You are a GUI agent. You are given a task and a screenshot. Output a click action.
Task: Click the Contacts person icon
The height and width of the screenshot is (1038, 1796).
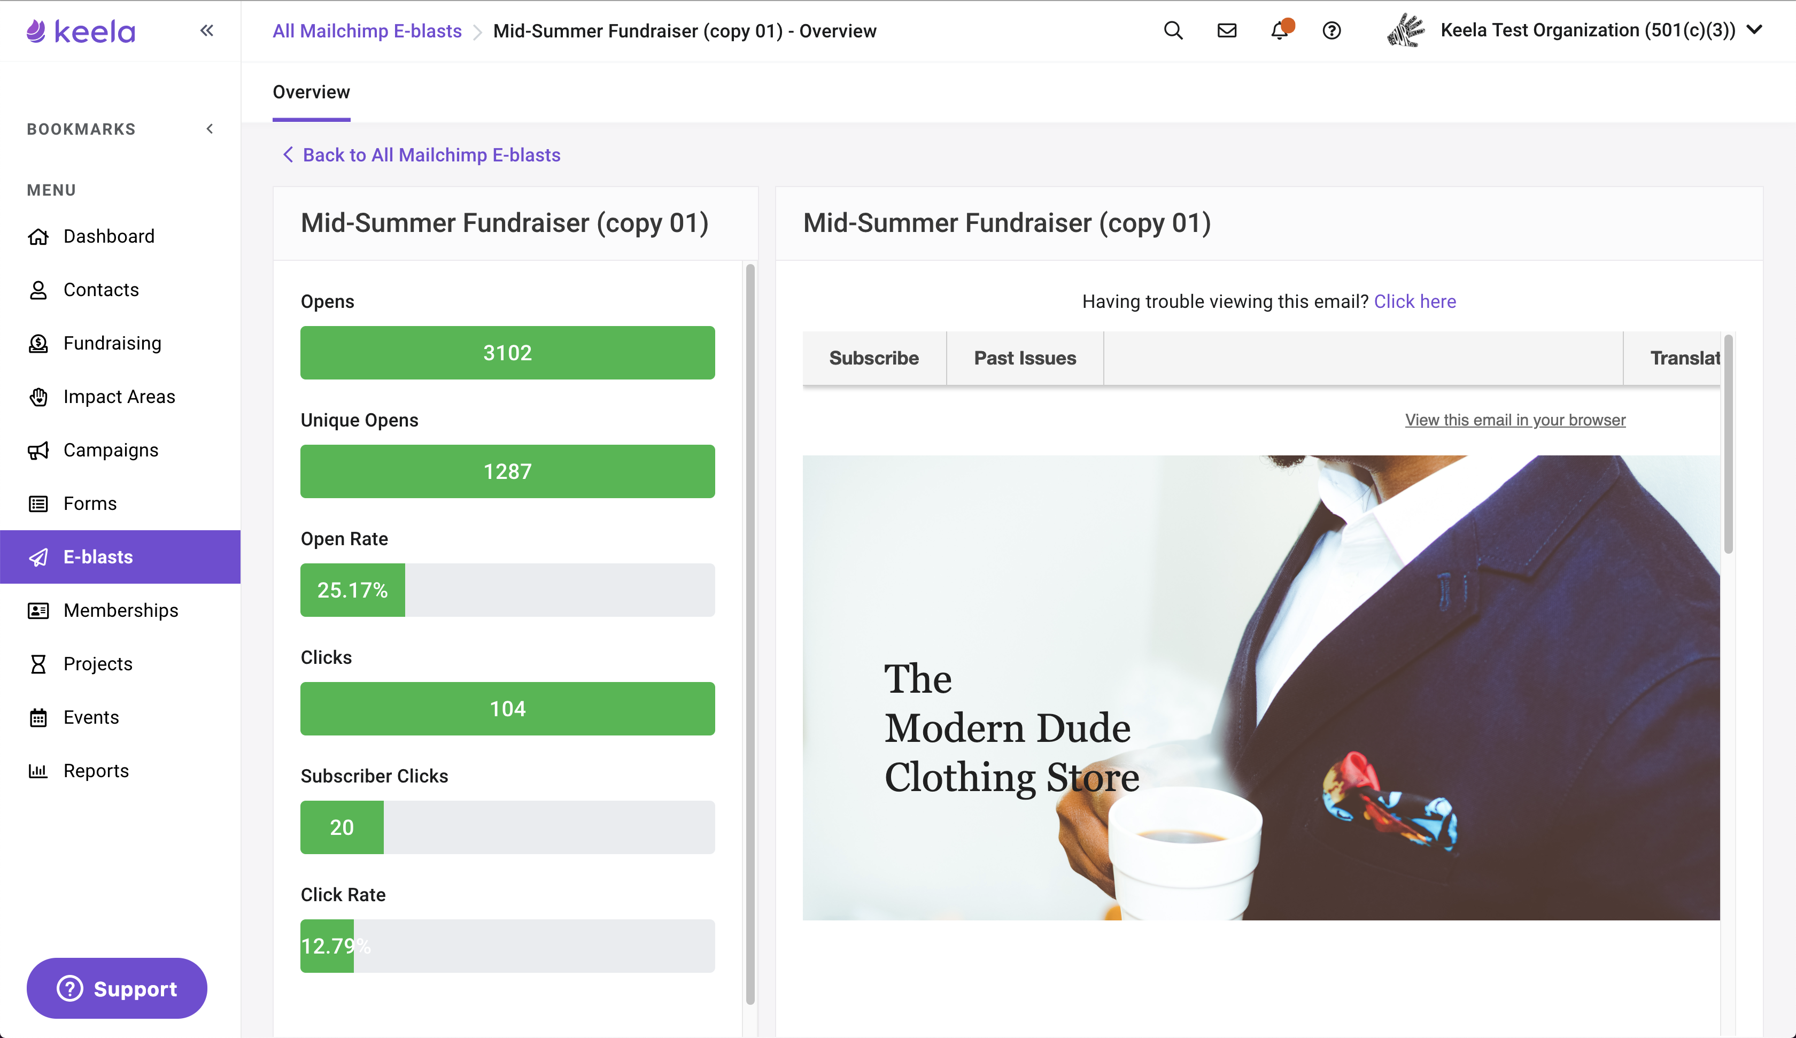[38, 290]
